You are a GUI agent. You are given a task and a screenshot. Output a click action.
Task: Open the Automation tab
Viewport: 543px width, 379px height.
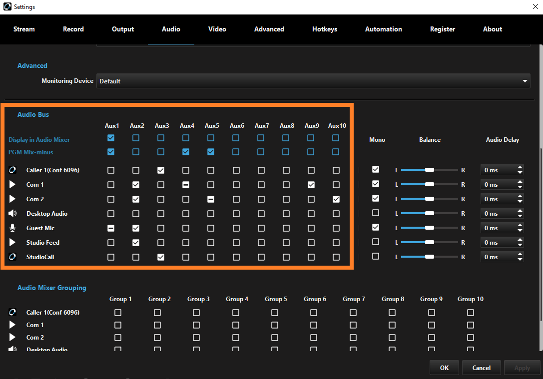383,29
